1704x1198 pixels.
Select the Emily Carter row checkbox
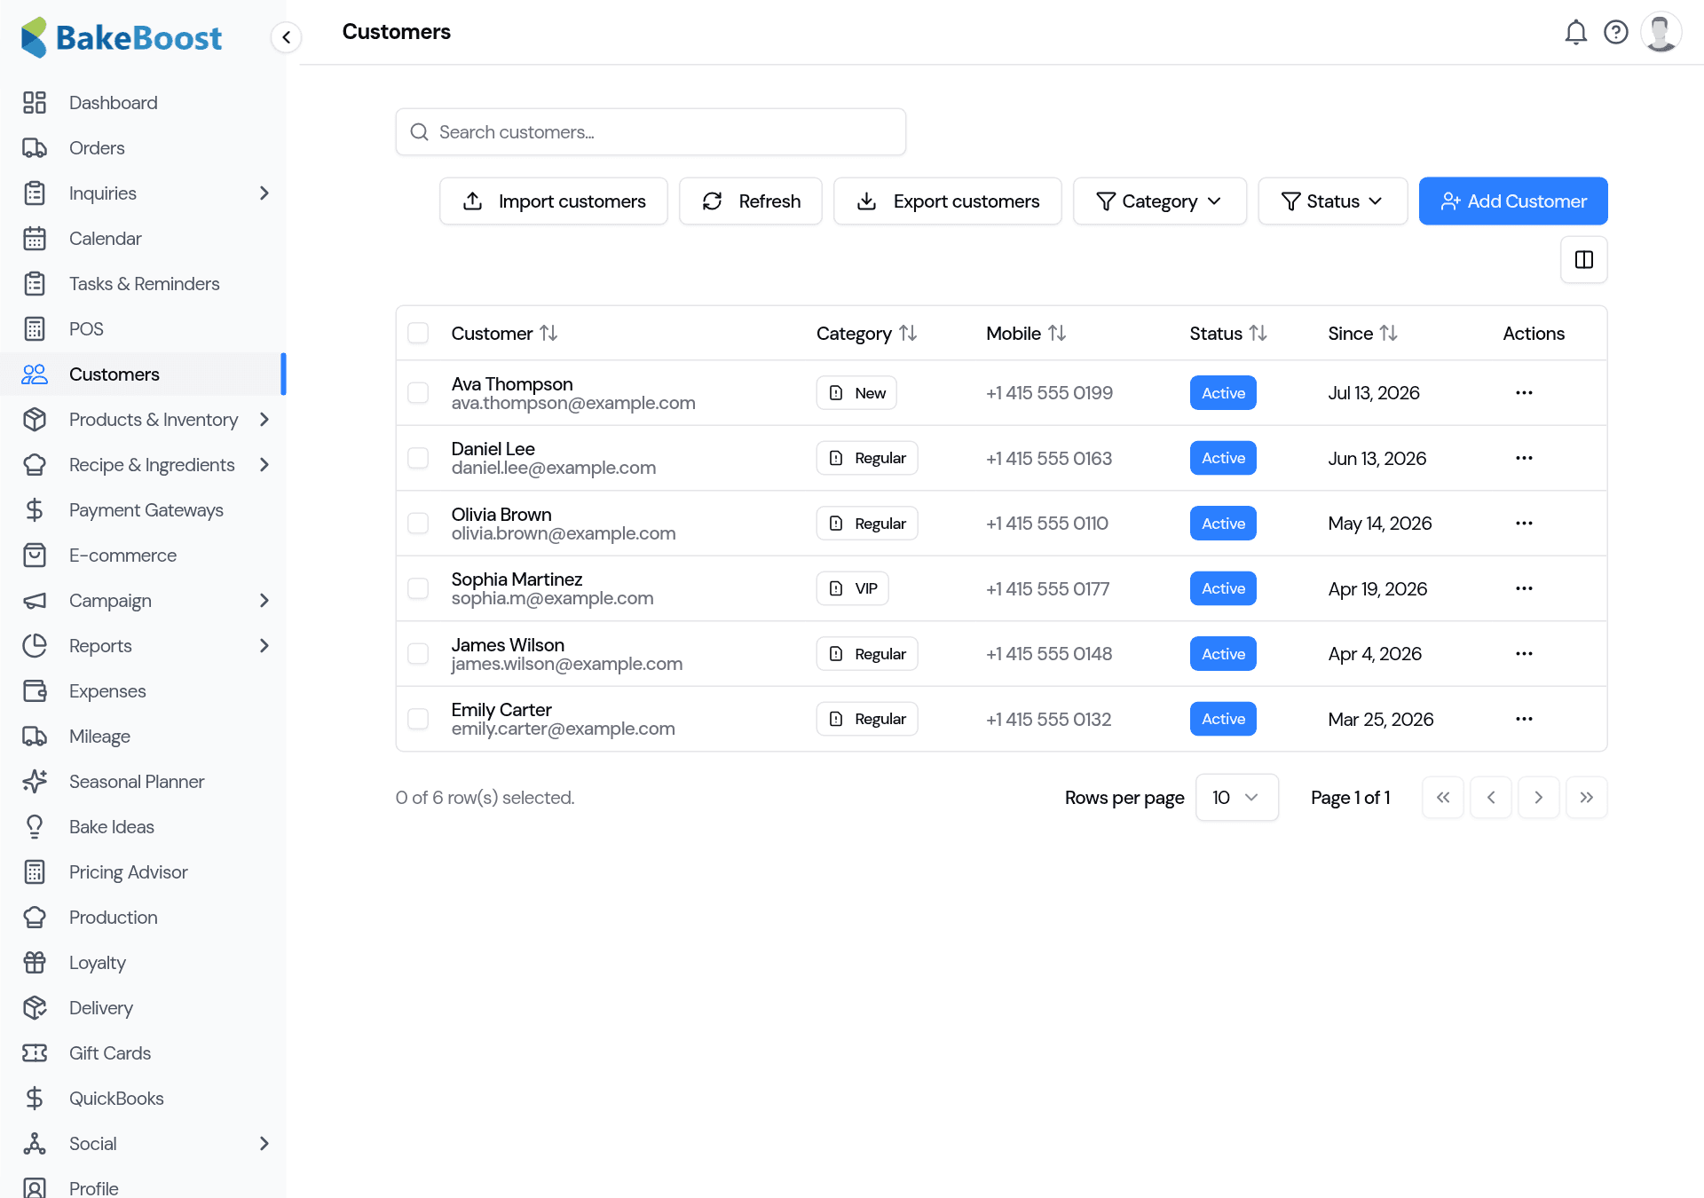tap(418, 719)
